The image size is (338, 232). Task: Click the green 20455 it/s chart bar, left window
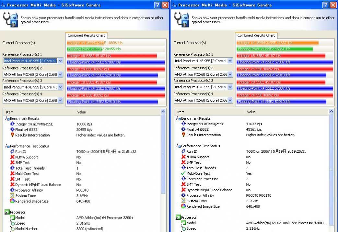tap(84, 49)
